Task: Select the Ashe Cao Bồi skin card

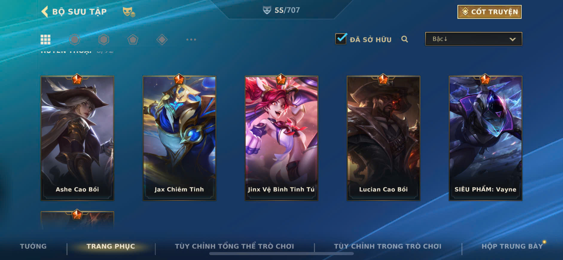Action: point(77,138)
